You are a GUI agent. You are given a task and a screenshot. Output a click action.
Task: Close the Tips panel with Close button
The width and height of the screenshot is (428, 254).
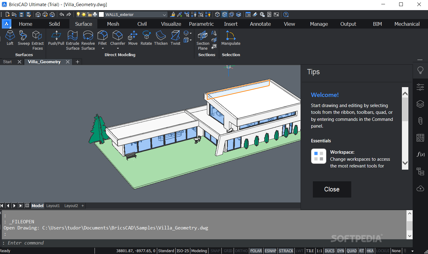pyautogui.click(x=332, y=189)
